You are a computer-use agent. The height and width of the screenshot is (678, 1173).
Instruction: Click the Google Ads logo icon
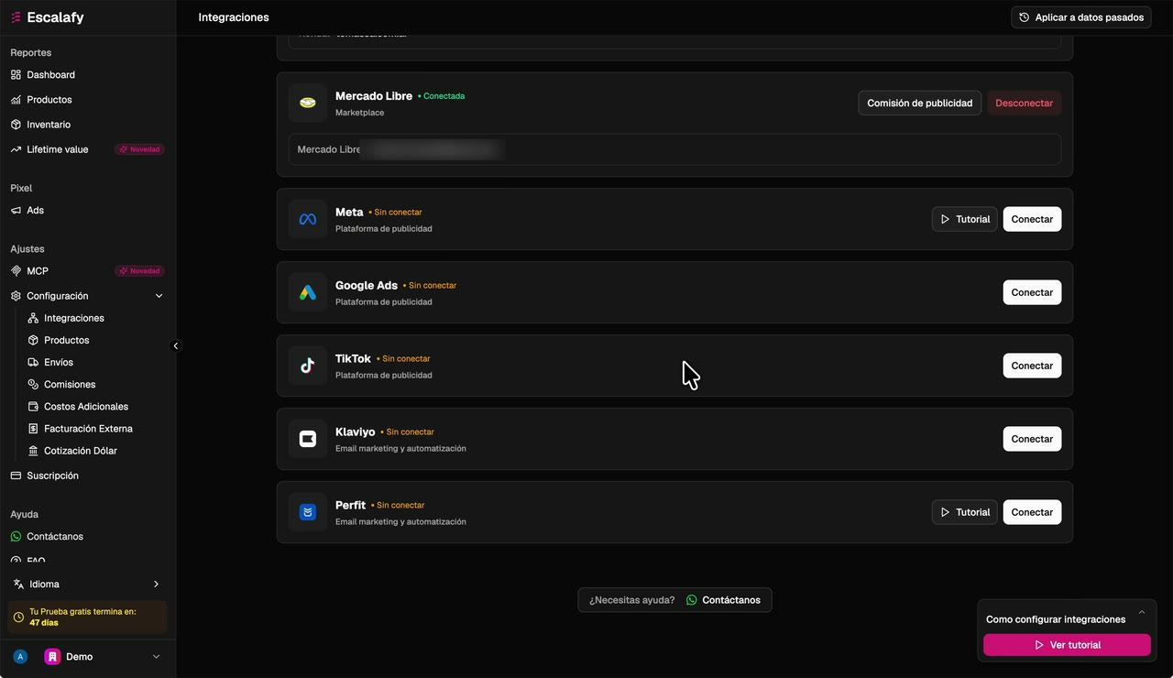pos(308,293)
